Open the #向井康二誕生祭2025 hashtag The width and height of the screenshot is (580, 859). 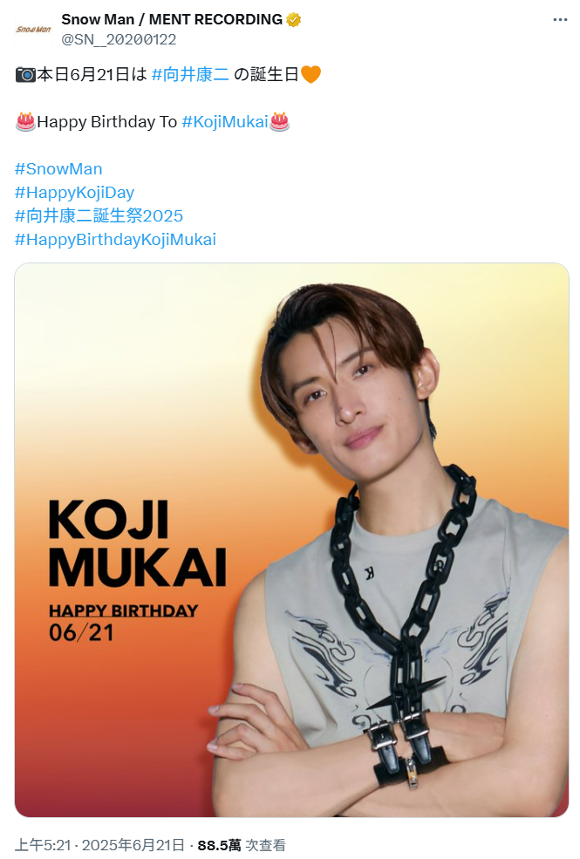pyautogui.click(x=99, y=216)
